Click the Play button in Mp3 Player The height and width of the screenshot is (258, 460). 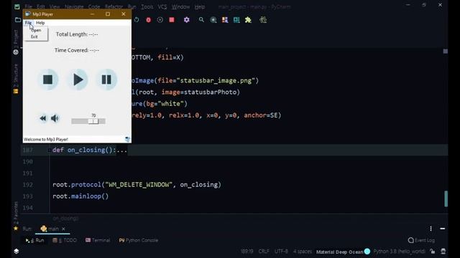point(78,80)
